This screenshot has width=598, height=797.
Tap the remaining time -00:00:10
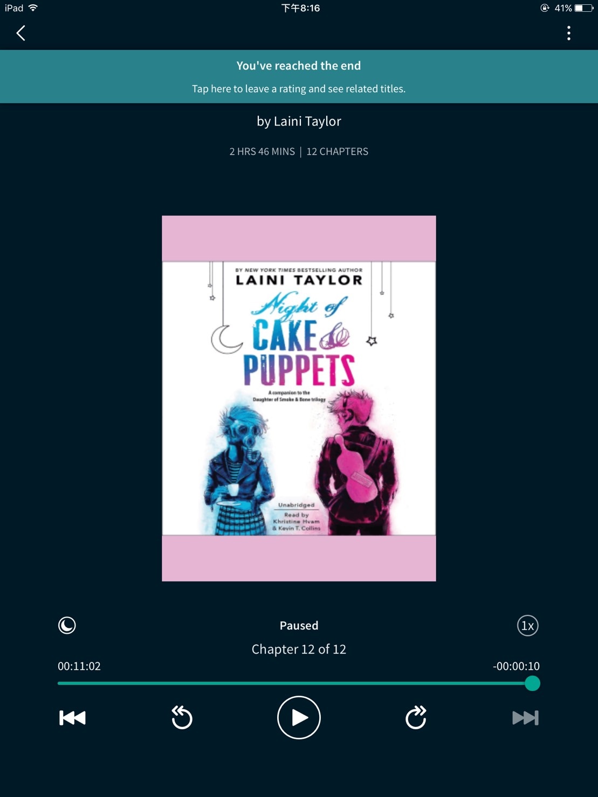[516, 667]
